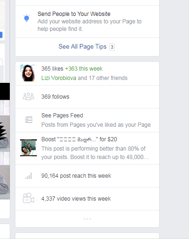189x239 pixels.
Task: View 4,337 video views this week
Action: pos(76,199)
